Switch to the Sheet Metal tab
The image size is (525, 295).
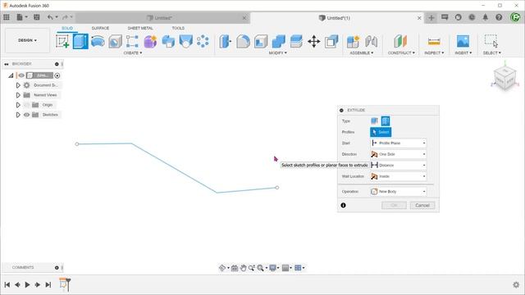[140, 28]
